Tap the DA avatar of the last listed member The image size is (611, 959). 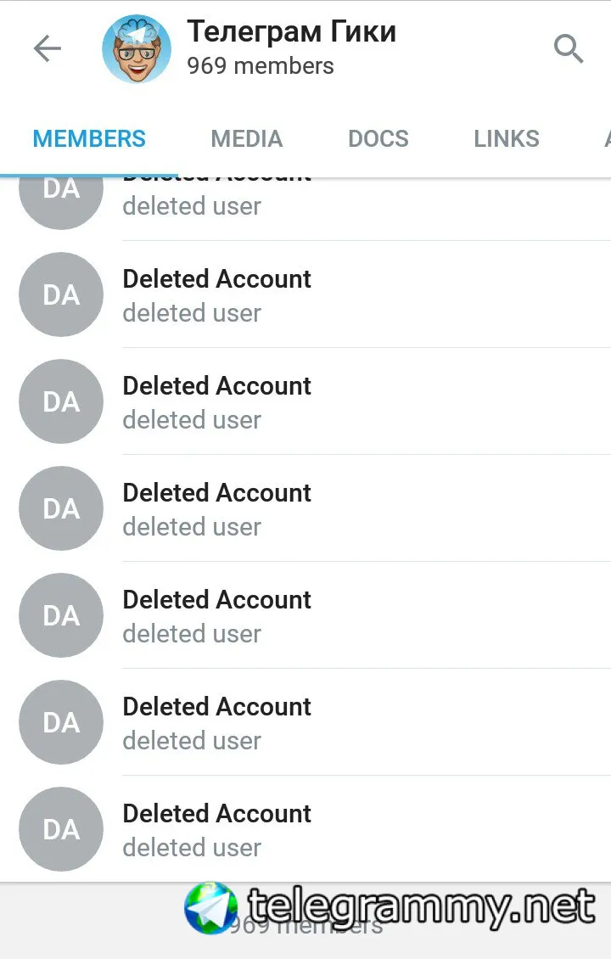[61, 829]
